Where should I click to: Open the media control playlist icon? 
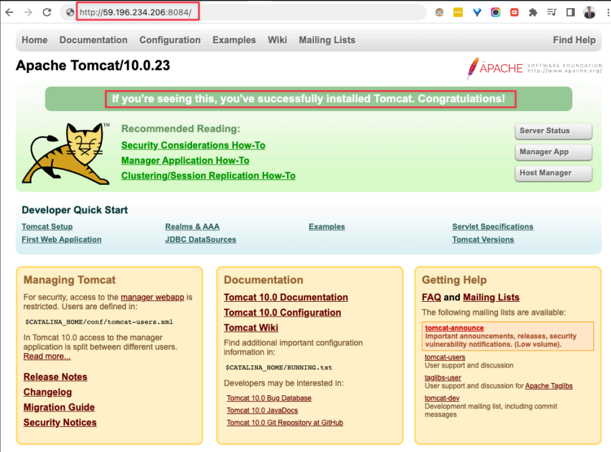tap(551, 12)
